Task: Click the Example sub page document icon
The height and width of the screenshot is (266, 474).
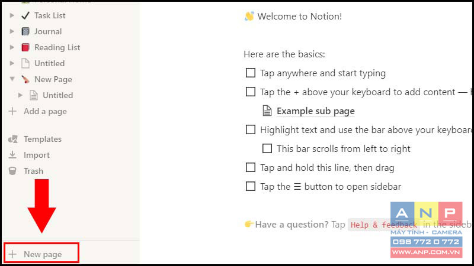Action: click(x=267, y=111)
